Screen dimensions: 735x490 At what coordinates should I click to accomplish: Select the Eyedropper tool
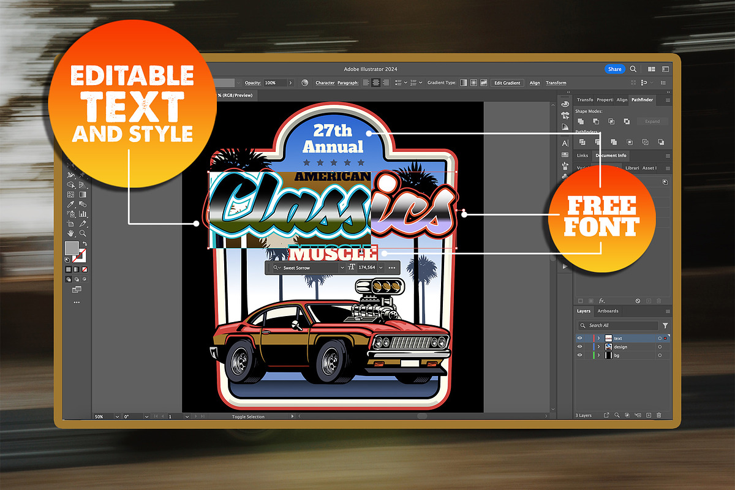[x=70, y=204]
